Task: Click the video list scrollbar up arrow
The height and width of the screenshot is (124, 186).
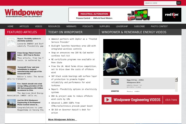Action: (176, 79)
